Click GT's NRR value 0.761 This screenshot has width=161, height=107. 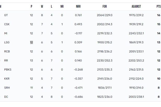[x=78, y=15]
